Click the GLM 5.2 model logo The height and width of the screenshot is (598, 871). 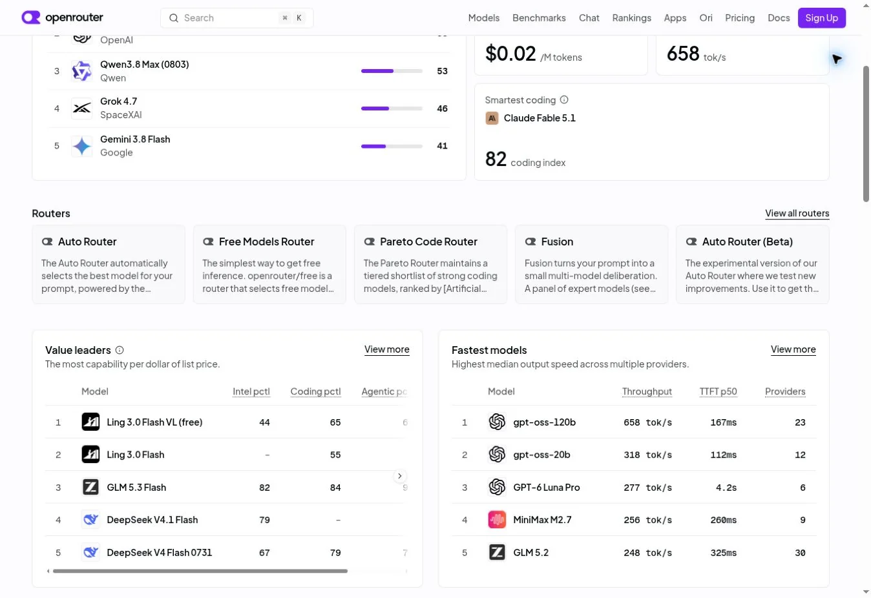point(497,552)
